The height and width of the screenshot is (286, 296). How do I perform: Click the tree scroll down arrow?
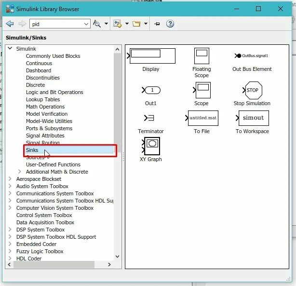pos(117,257)
